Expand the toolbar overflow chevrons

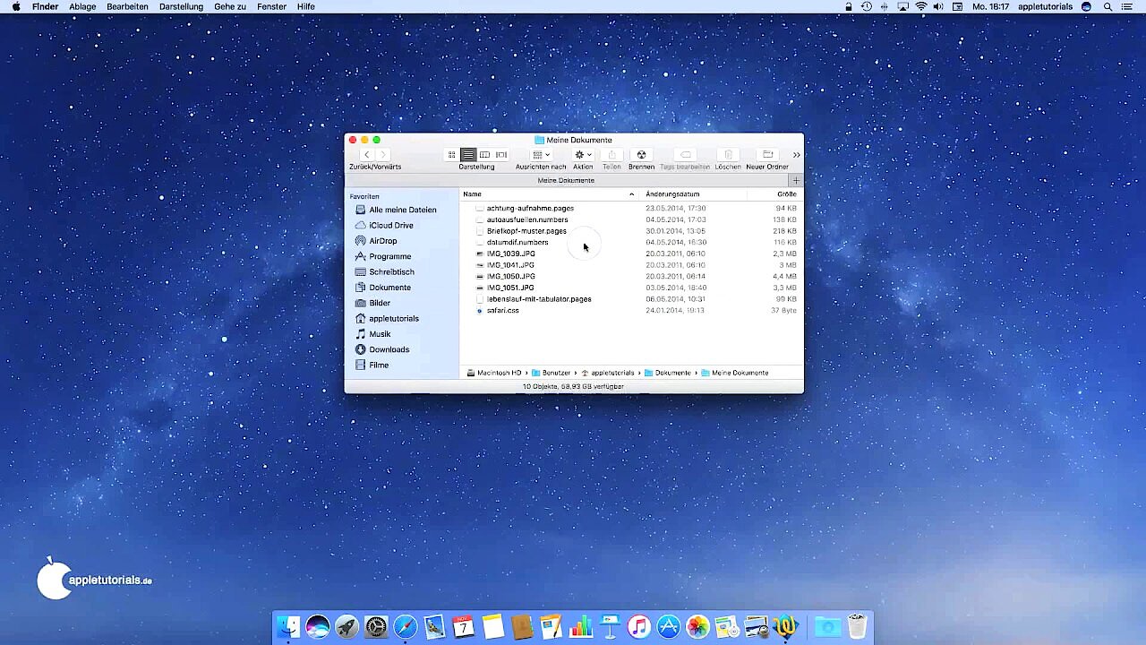(x=796, y=155)
